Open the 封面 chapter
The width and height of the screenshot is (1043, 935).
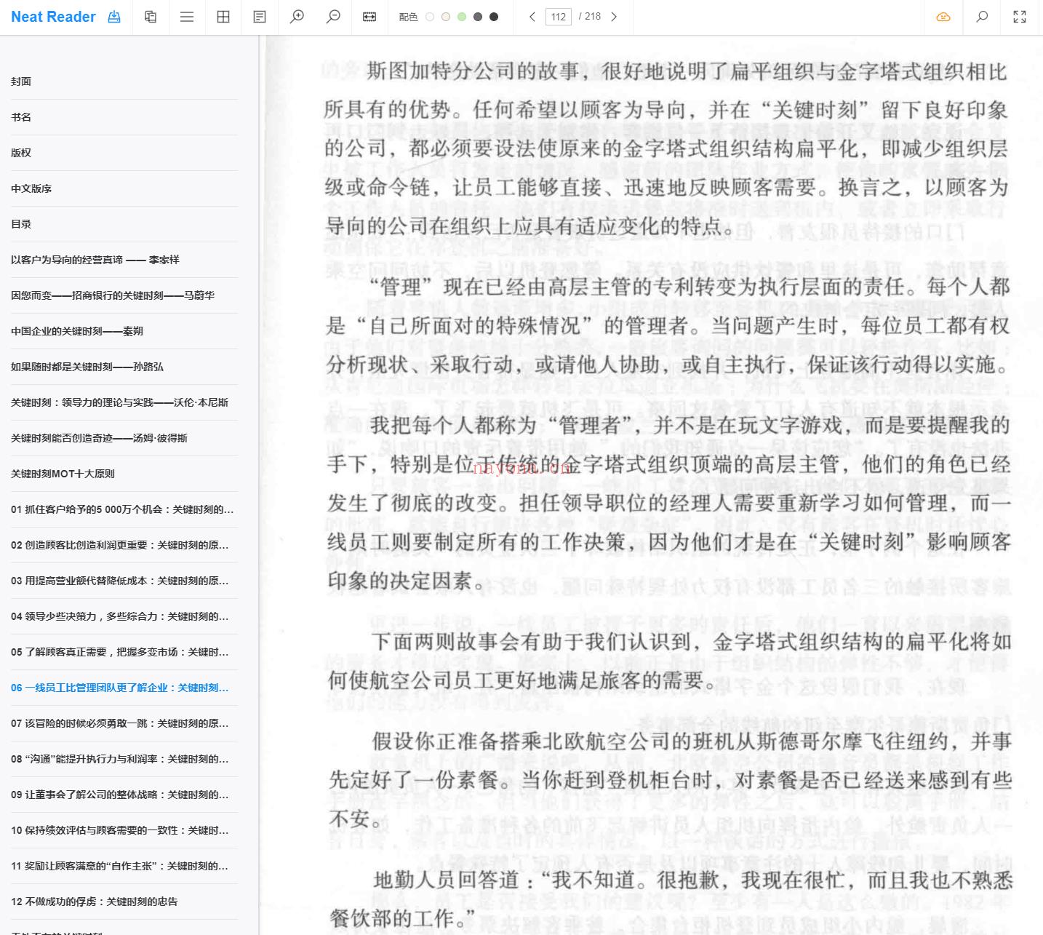(x=124, y=81)
